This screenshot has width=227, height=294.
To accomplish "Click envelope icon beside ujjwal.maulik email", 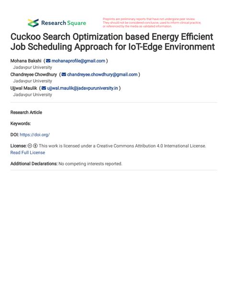I will (44, 88).
